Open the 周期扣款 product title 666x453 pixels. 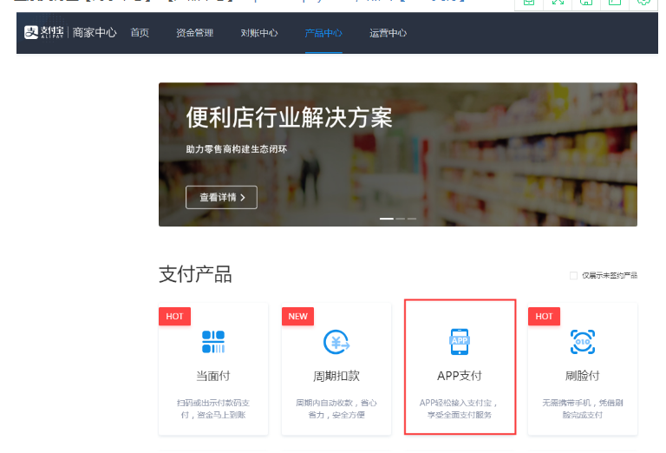[x=336, y=376]
